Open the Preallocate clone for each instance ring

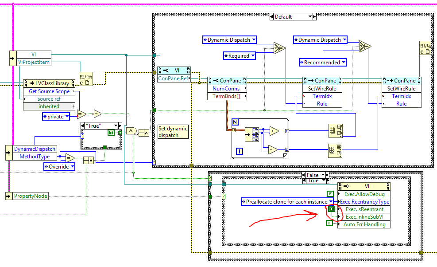pyautogui.click(x=287, y=201)
